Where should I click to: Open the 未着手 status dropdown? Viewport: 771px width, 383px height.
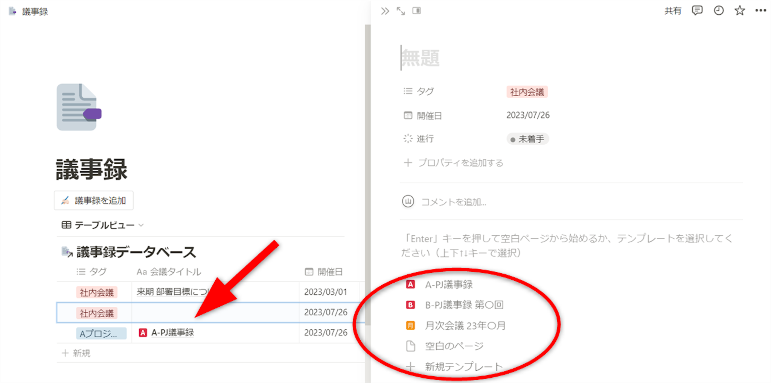coord(527,139)
